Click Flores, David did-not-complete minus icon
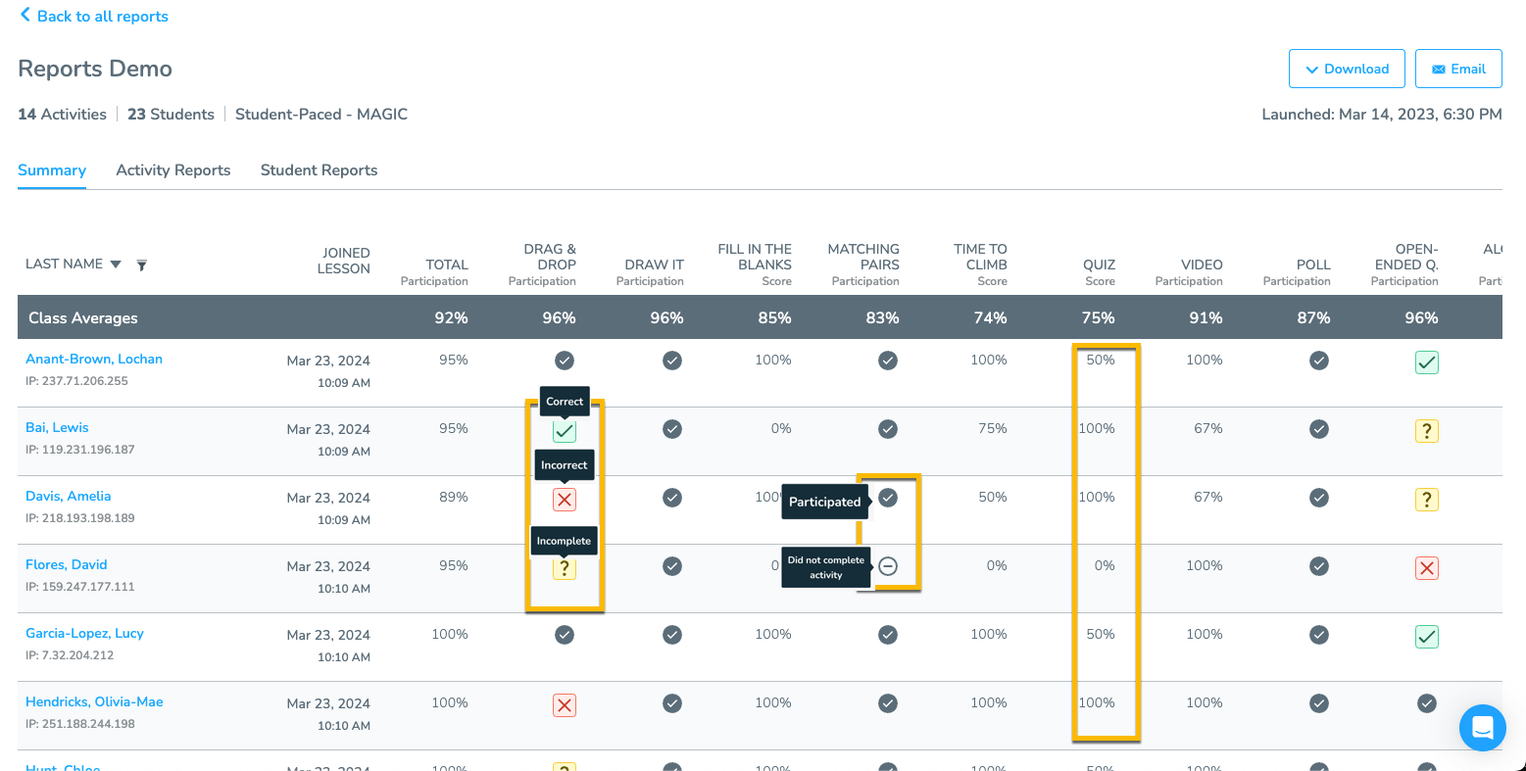Screen dimensions: 1526x771 coord(888,566)
